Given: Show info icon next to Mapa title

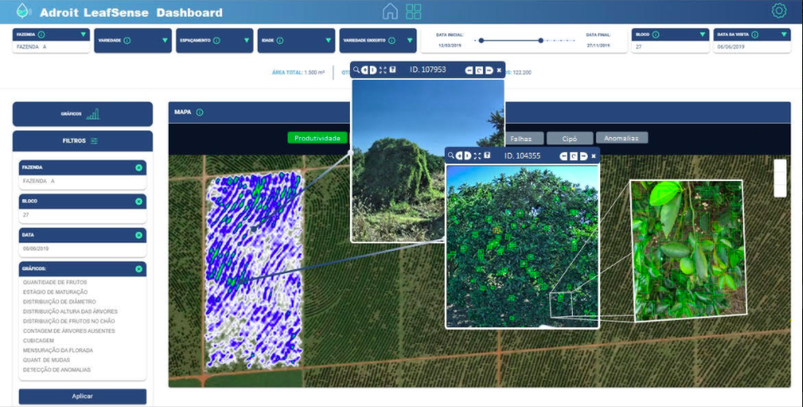Looking at the screenshot, I should pos(200,112).
